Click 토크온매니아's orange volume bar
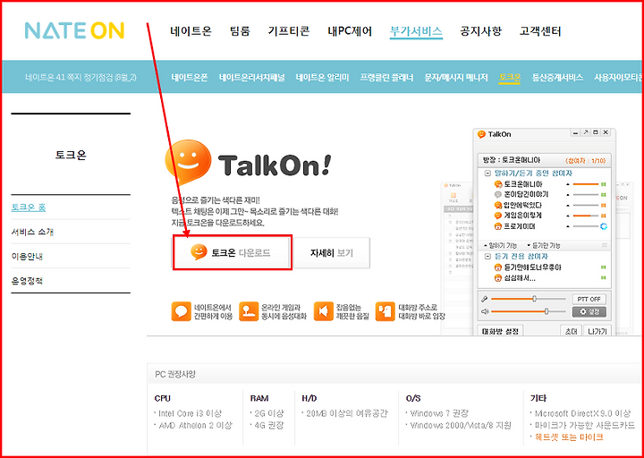 pos(586,184)
